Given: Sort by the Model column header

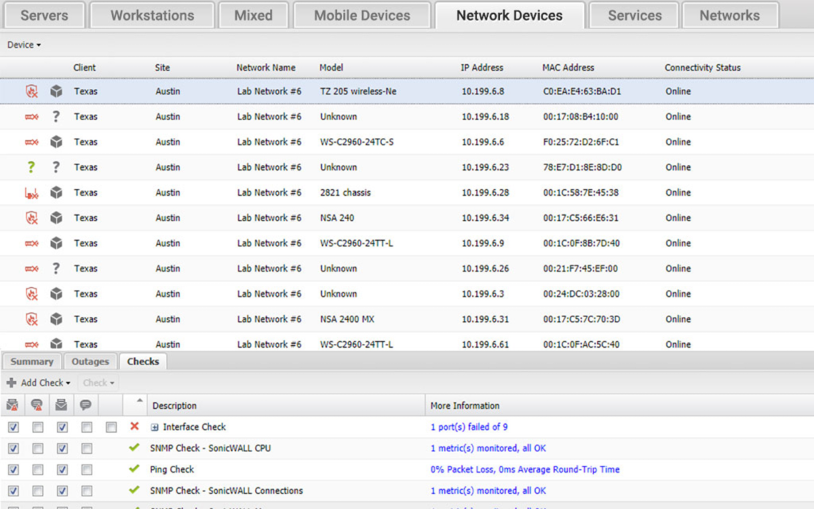Looking at the screenshot, I should (331, 67).
